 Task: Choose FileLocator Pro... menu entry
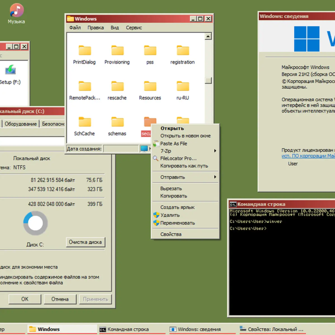185,159
